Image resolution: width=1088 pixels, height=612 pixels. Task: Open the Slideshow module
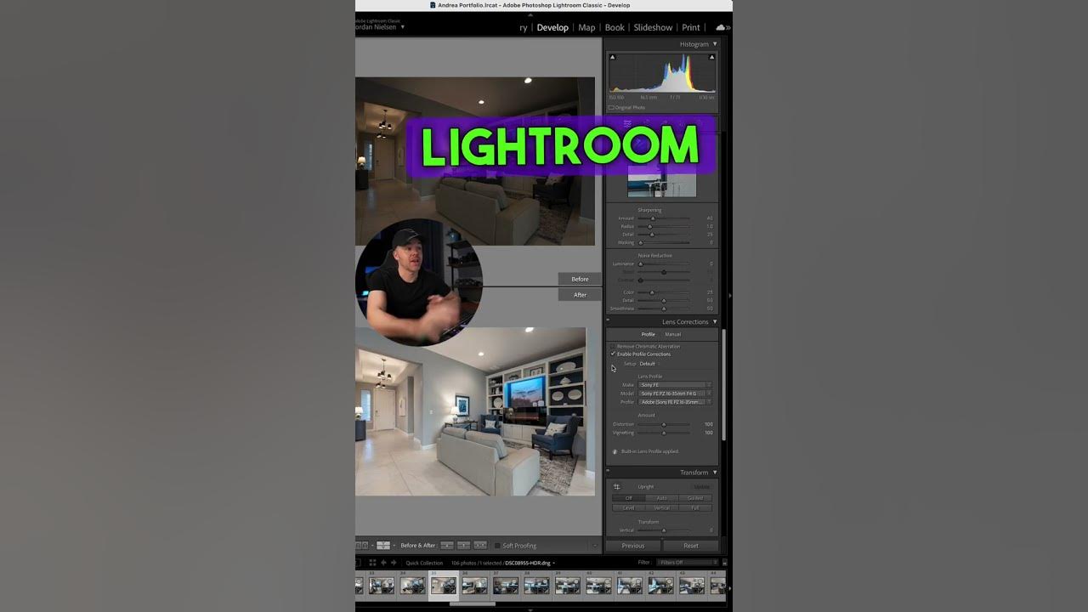(x=653, y=27)
